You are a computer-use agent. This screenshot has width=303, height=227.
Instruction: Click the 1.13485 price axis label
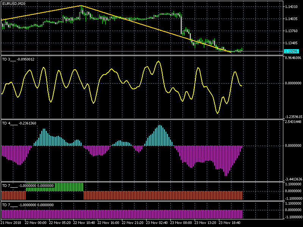(291, 43)
